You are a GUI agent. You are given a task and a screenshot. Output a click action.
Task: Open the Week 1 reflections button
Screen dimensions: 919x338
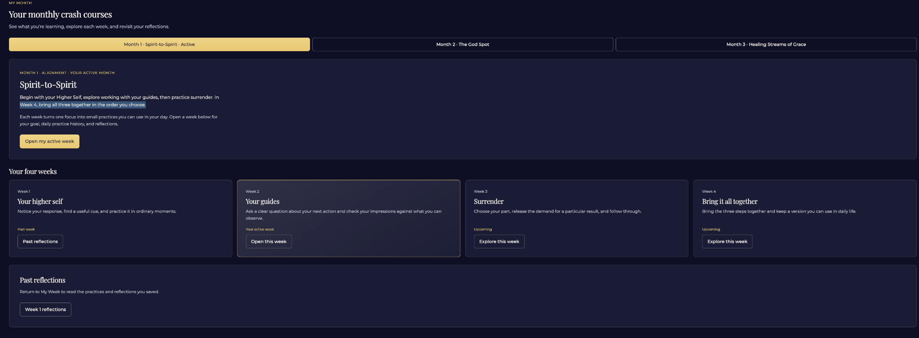click(x=45, y=310)
